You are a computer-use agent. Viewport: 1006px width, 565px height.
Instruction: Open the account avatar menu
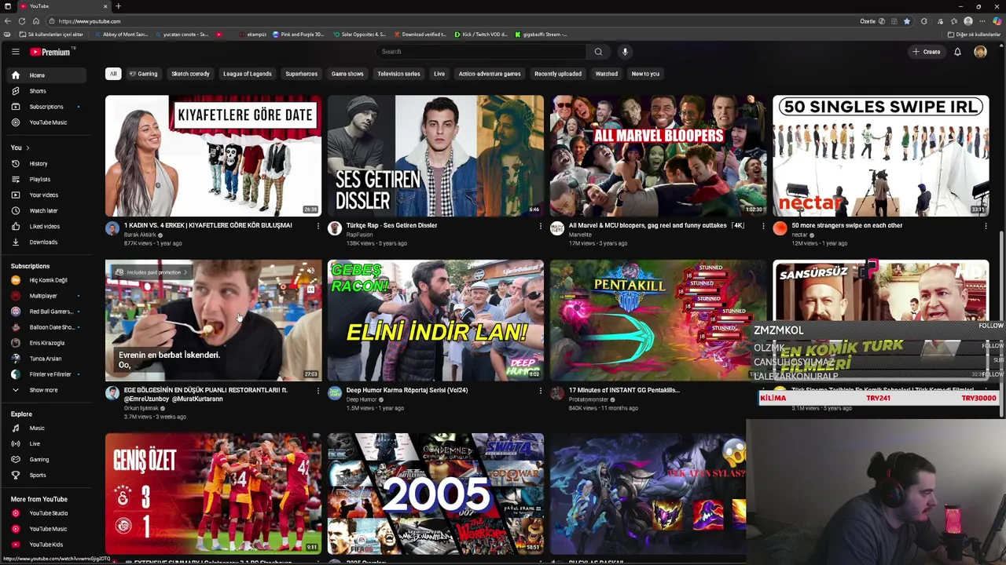(x=980, y=52)
